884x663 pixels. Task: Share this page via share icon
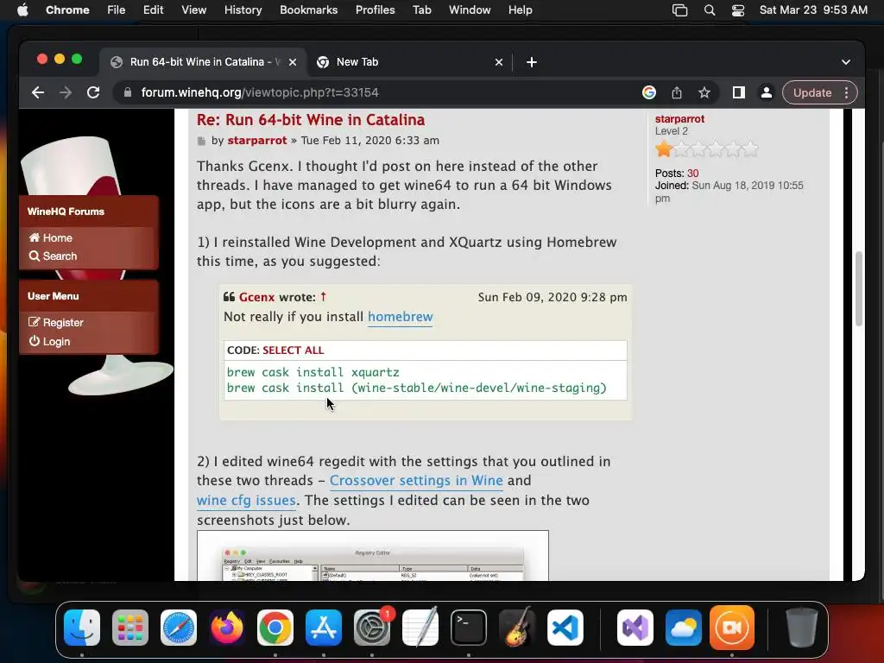point(677,92)
